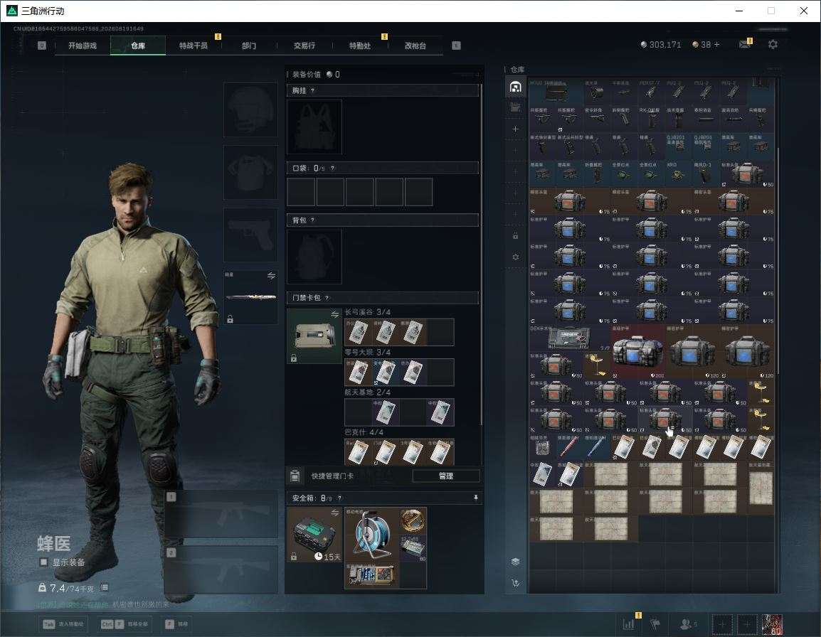This screenshot has height=637, width=821.
Task: Open the stats bar chart icon at bottom
Action: tap(628, 624)
